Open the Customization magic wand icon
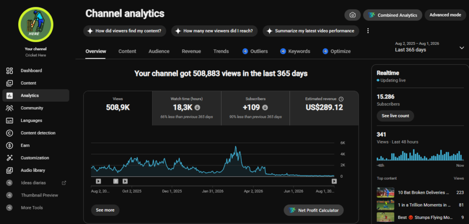The image size is (469, 224). click(x=10, y=158)
